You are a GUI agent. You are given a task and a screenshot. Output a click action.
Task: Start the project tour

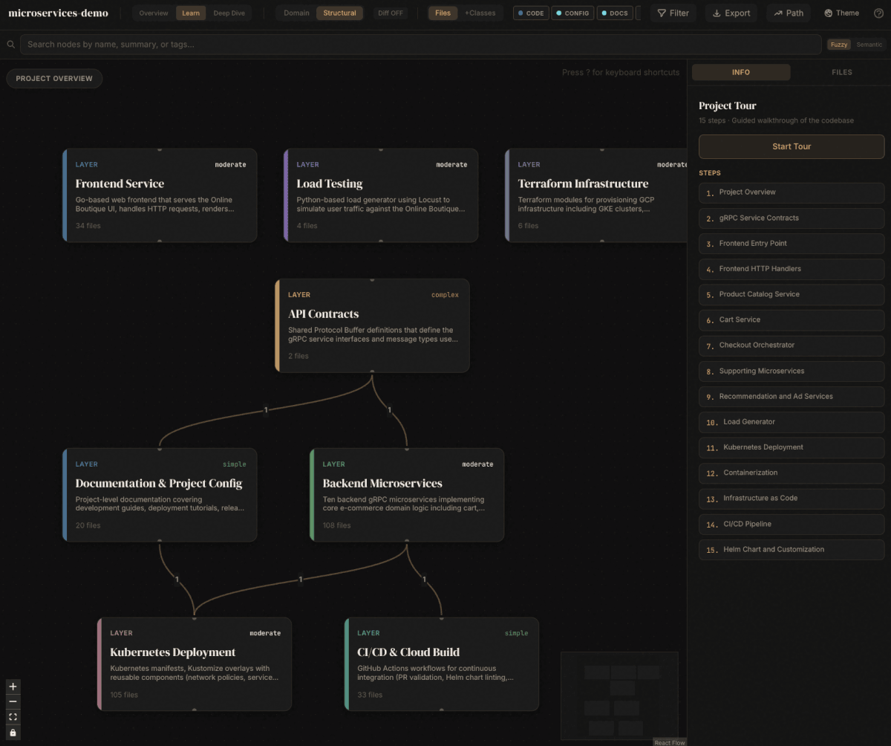pos(792,146)
